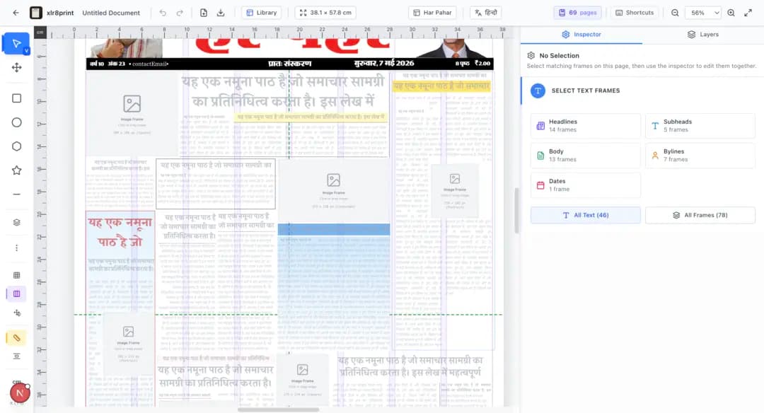Toggle the ruler measurement tool
Viewport: 764px width, 413px height.
tap(16, 337)
